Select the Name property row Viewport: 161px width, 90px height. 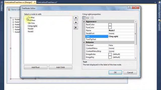coord(110,30)
